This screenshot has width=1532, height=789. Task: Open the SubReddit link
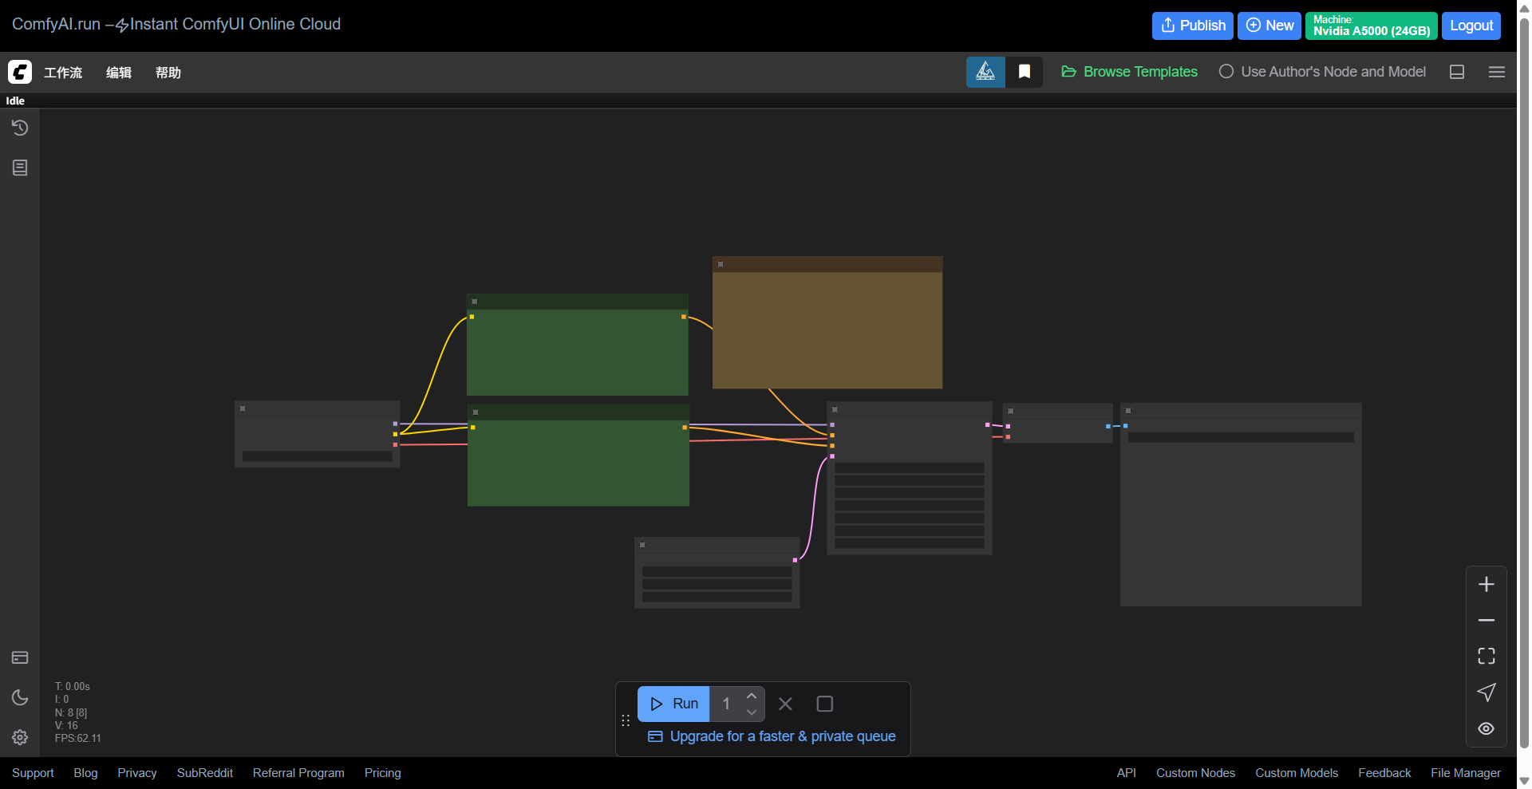point(205,773)
